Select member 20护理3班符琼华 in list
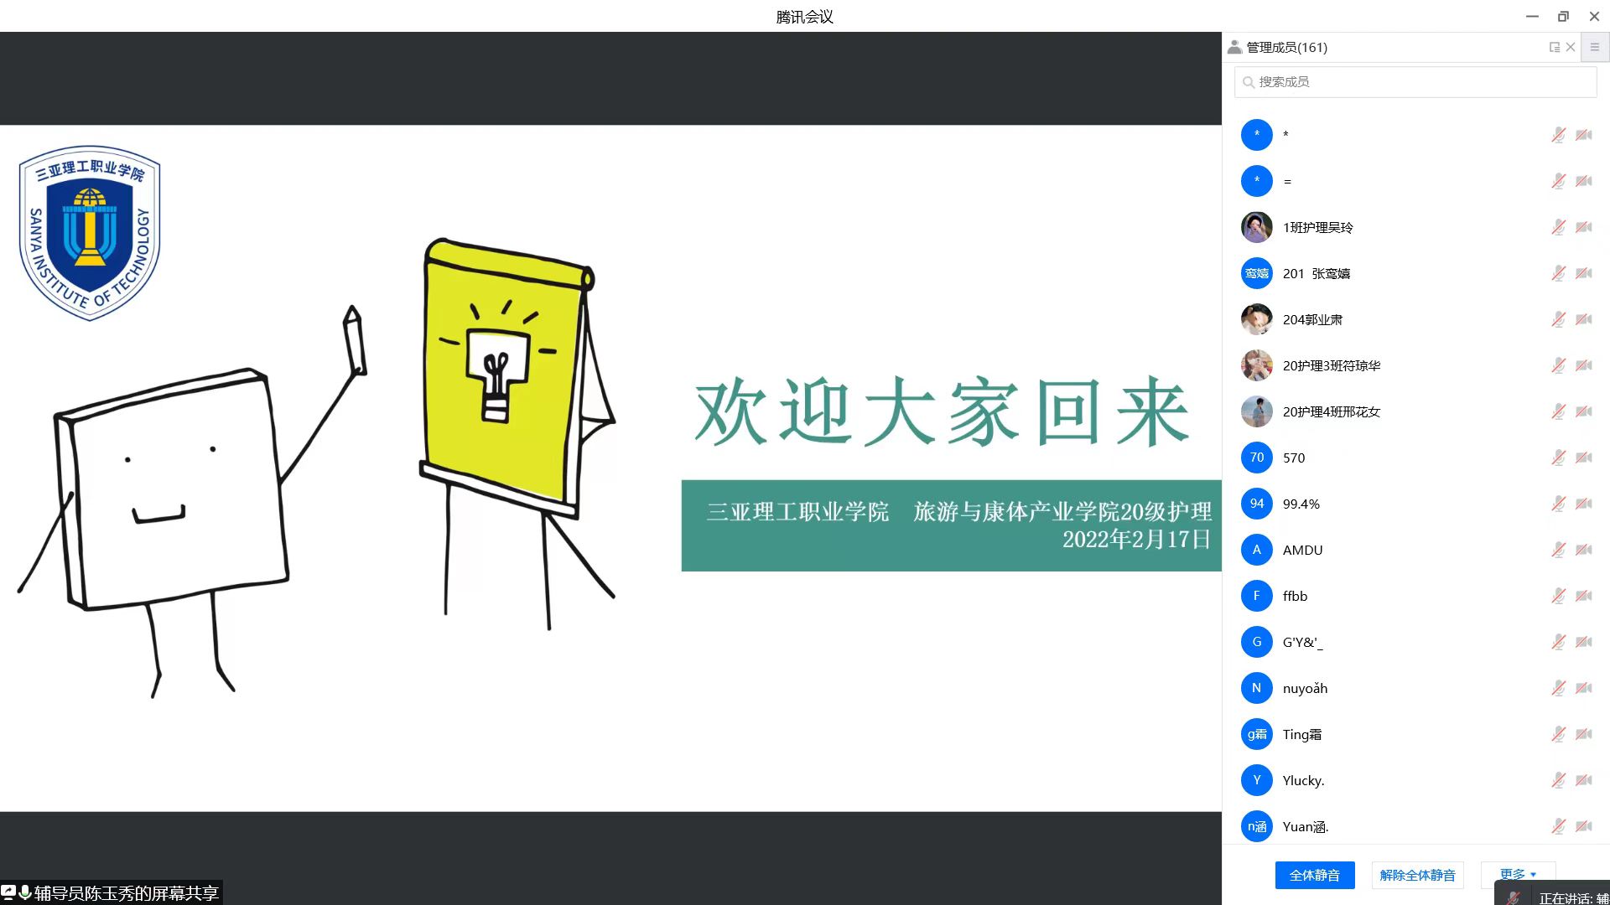Image resolution: width=1610 pixels, height=905 pixels. click(x=1331, y=365)
